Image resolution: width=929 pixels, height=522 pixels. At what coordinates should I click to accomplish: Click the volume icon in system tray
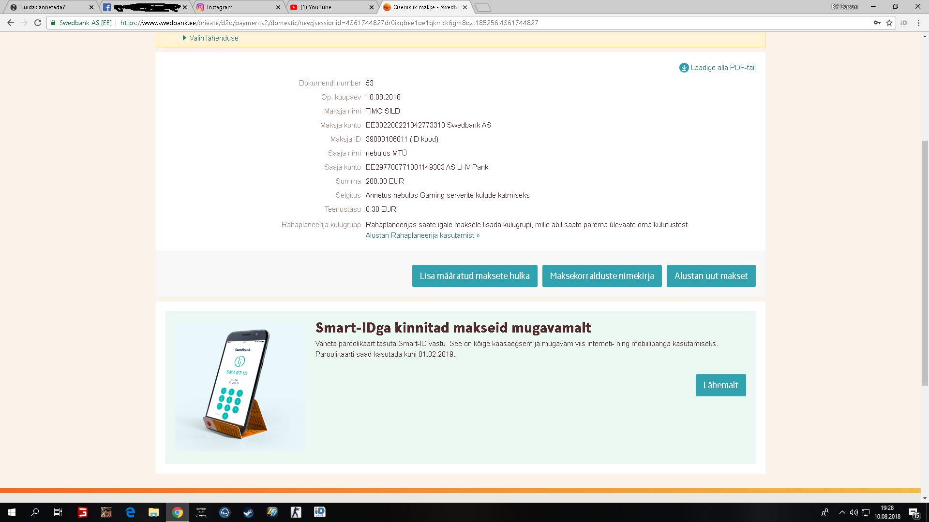[x=854, y=512]
